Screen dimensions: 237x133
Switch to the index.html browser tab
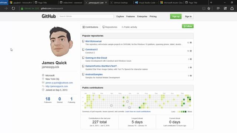[x=71, y=3]
